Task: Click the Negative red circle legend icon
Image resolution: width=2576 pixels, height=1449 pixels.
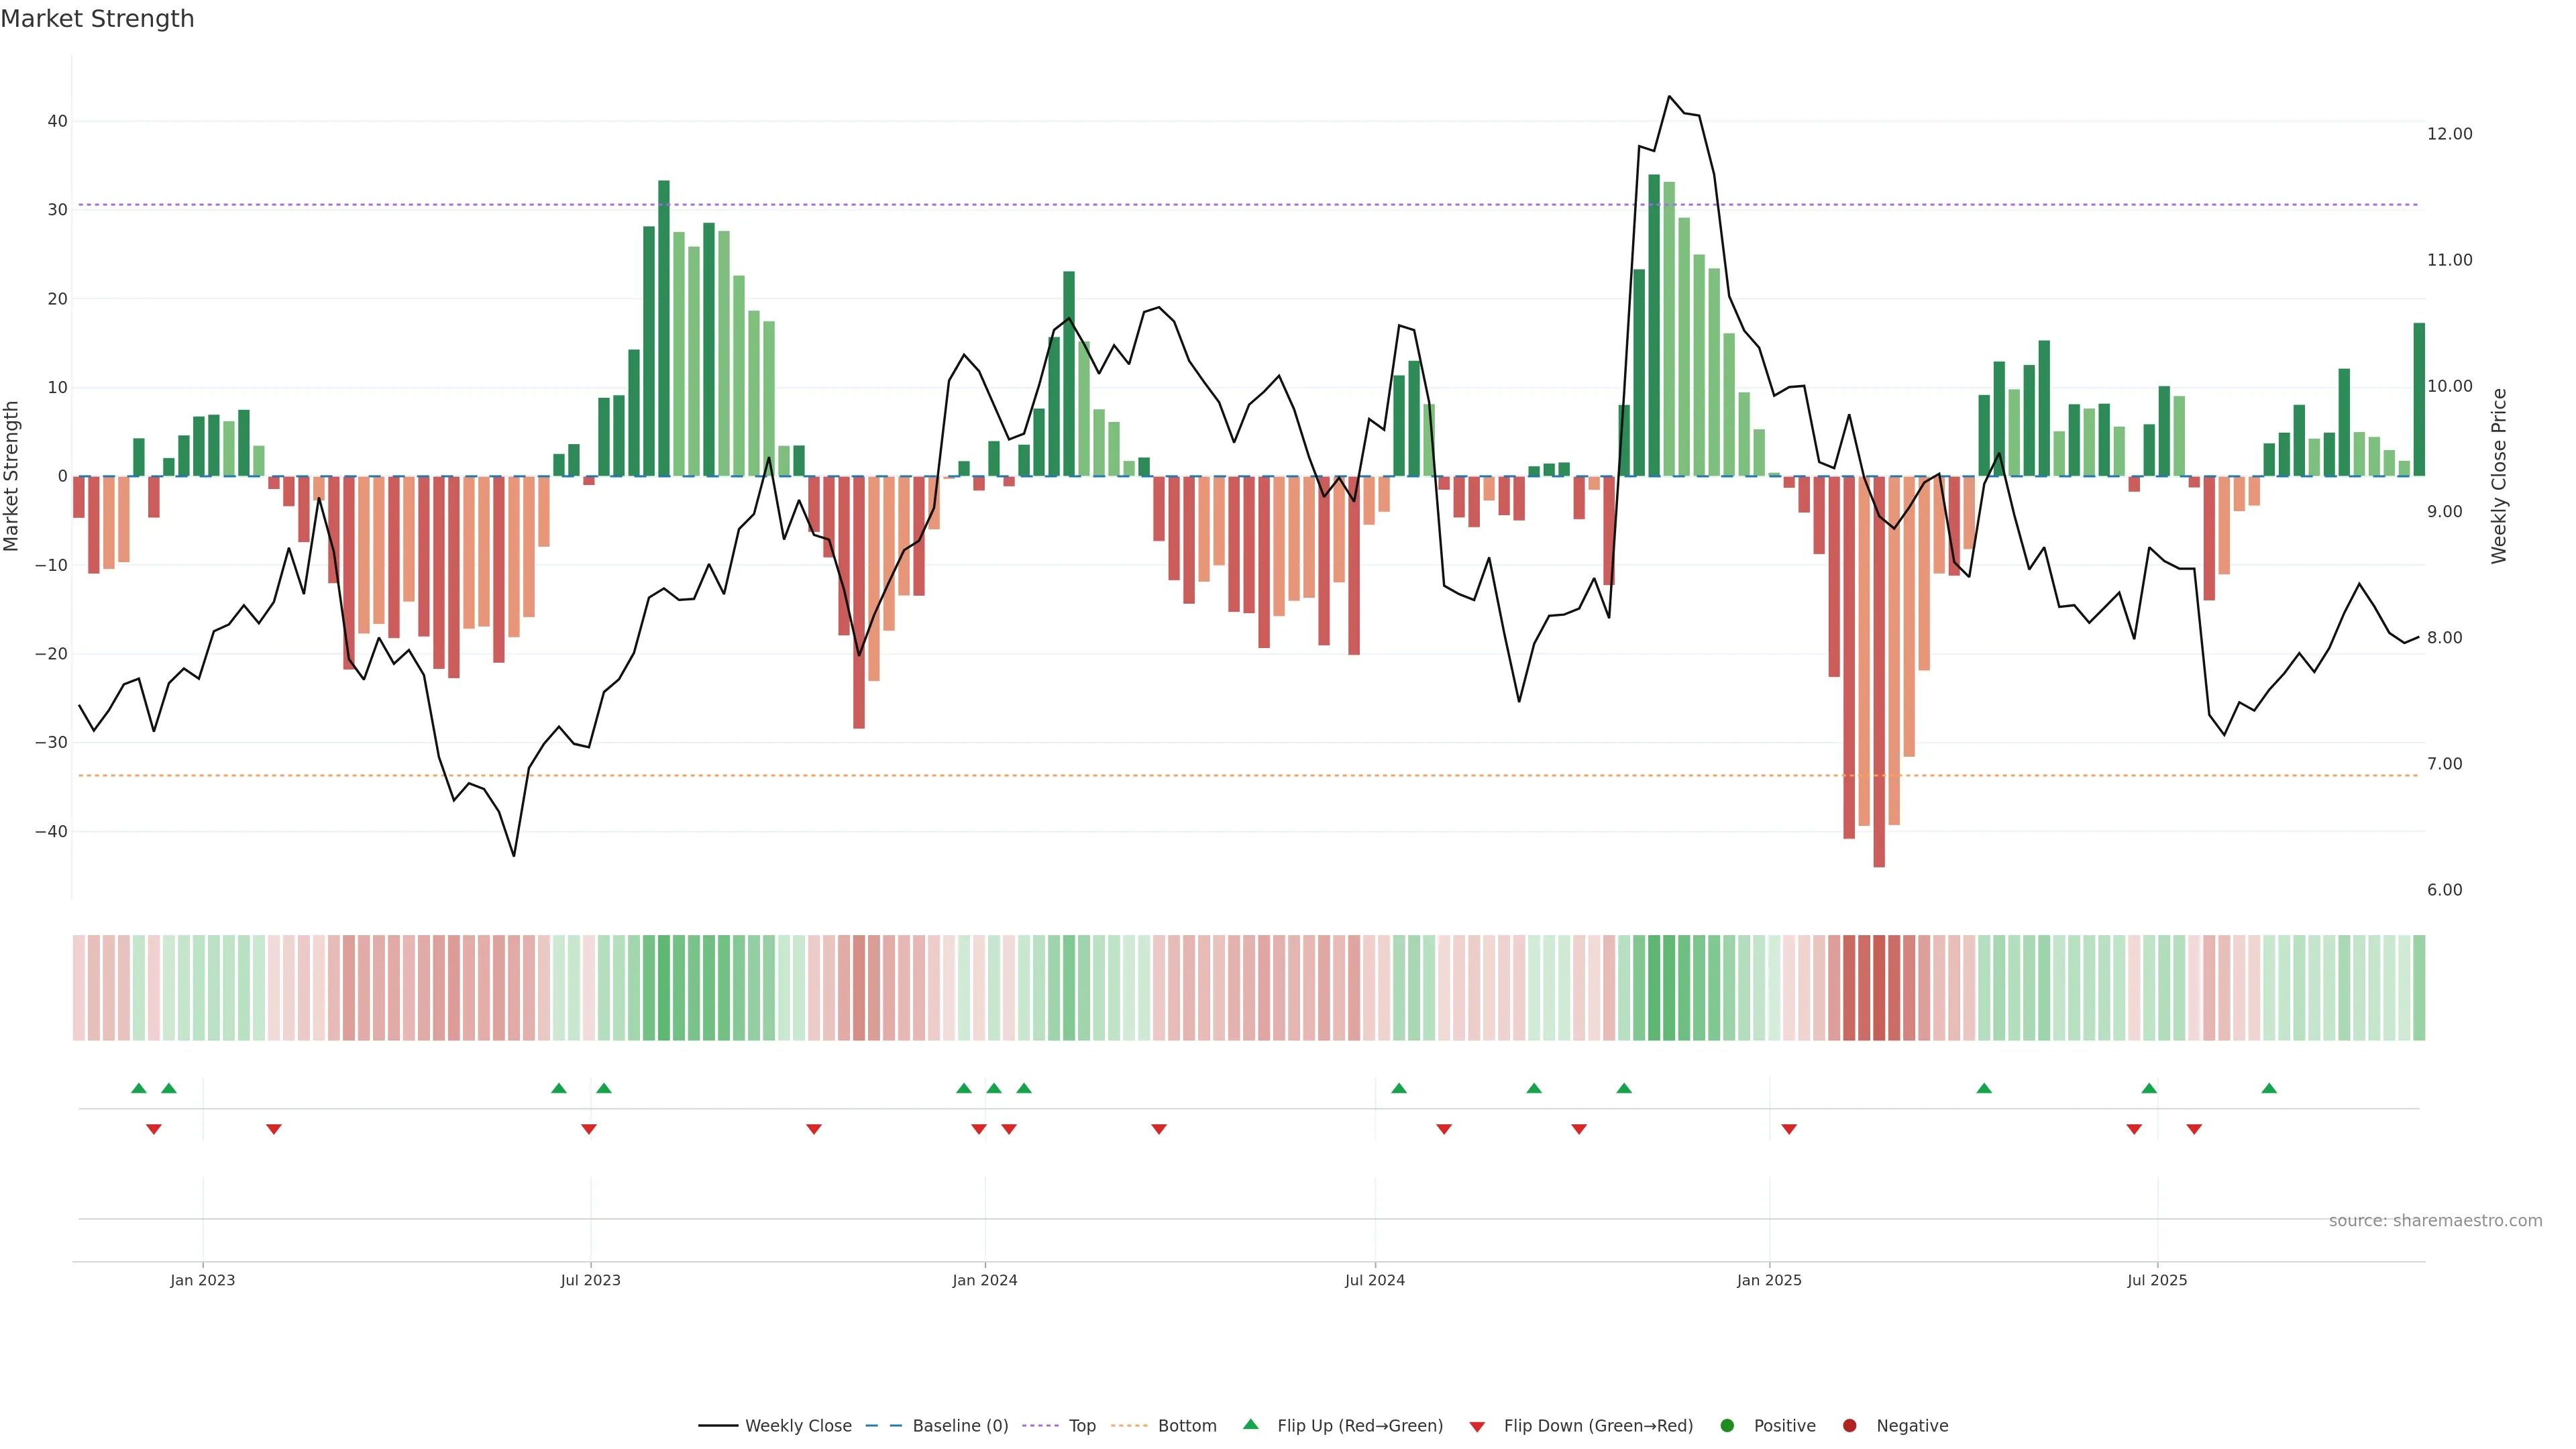Action: point(1849,1425)
